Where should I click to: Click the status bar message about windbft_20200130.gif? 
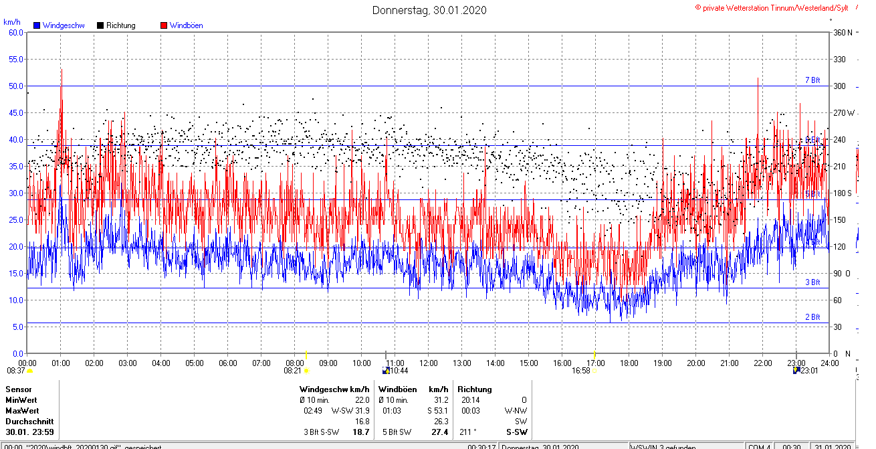pyautogui.click(x=84, y=447)
